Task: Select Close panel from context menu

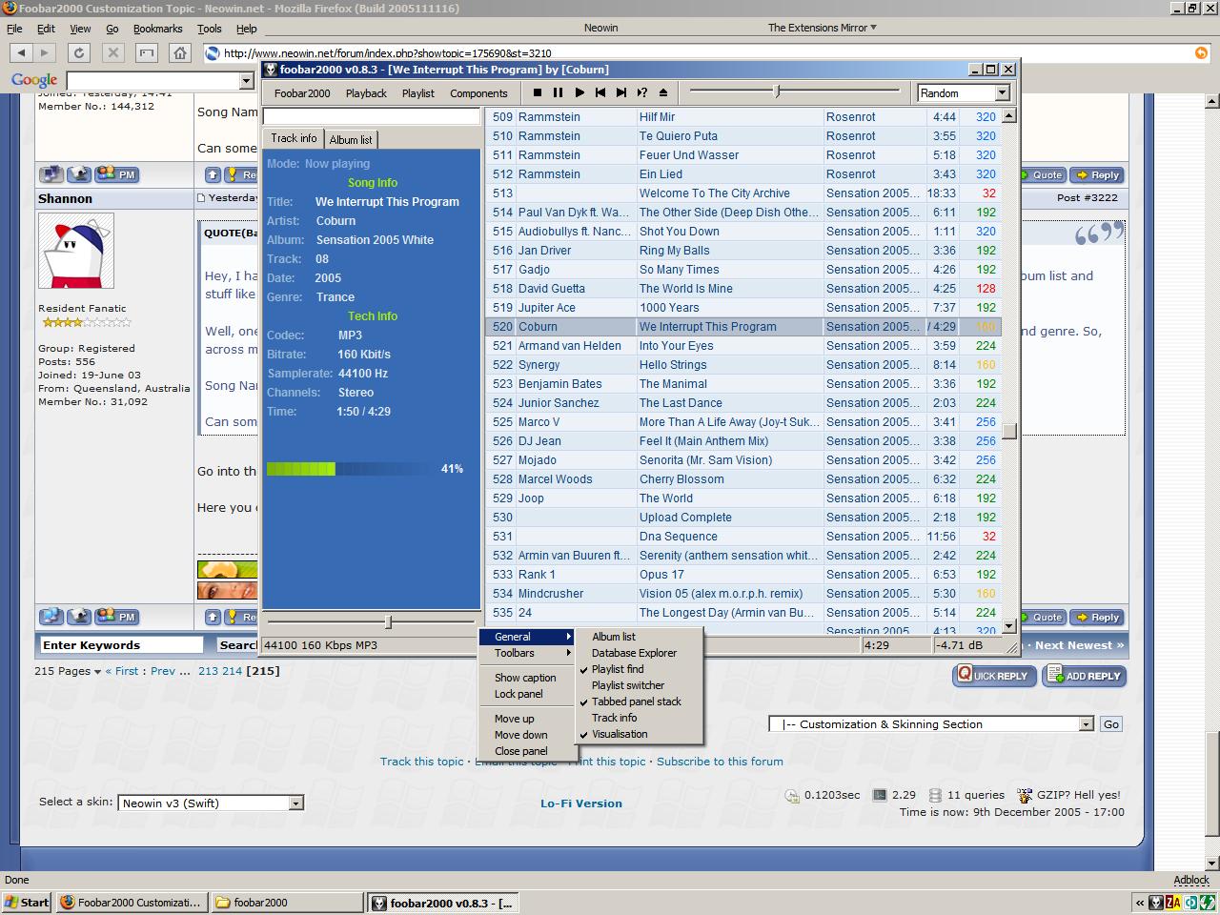Action: [x=520, y=751]
